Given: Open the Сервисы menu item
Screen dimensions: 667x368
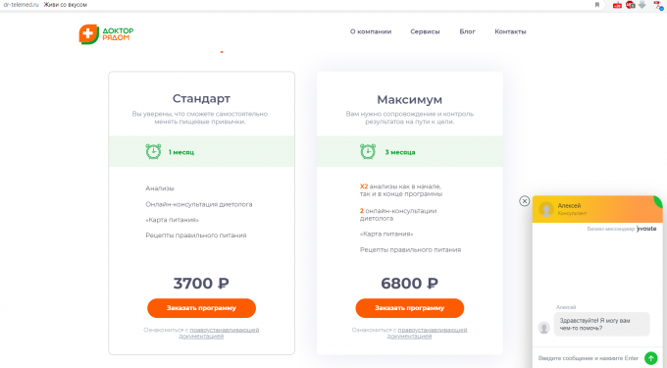Looking at the screenshot, I should [x=425, y=31].
